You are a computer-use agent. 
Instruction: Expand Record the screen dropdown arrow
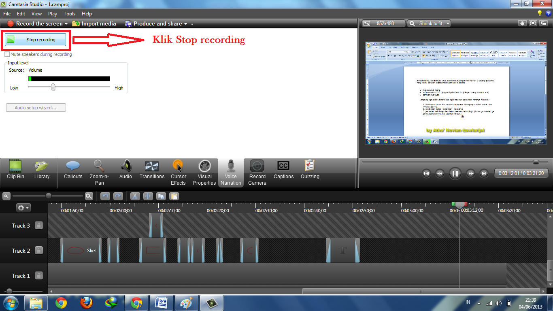click(66, 24)
